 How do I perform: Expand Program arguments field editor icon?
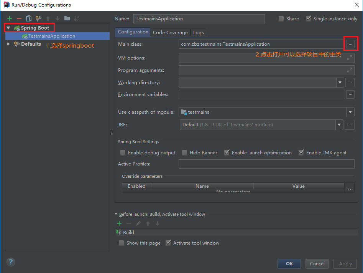tap(350, 70)
